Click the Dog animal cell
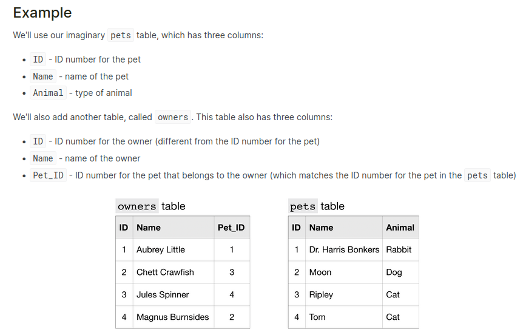523x335 pixels. tap(394, 272)
